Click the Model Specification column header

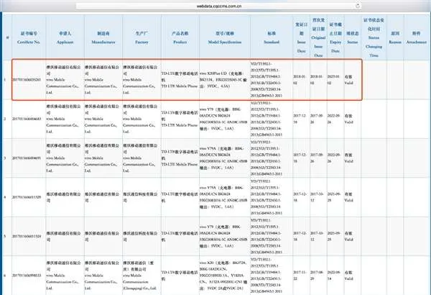225,37
